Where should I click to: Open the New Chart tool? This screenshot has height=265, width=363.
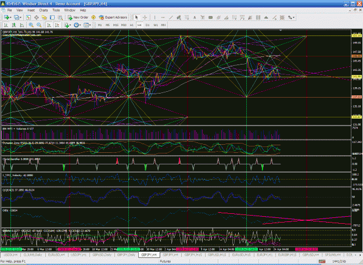pyautogui.click(x=6, y=17)
